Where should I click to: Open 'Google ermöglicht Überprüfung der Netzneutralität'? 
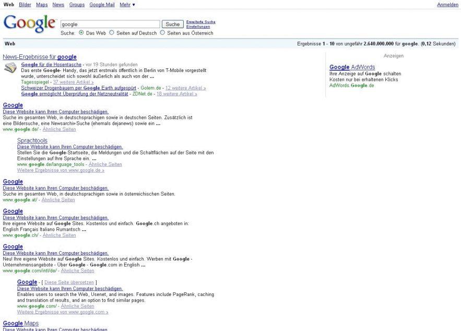75,94
